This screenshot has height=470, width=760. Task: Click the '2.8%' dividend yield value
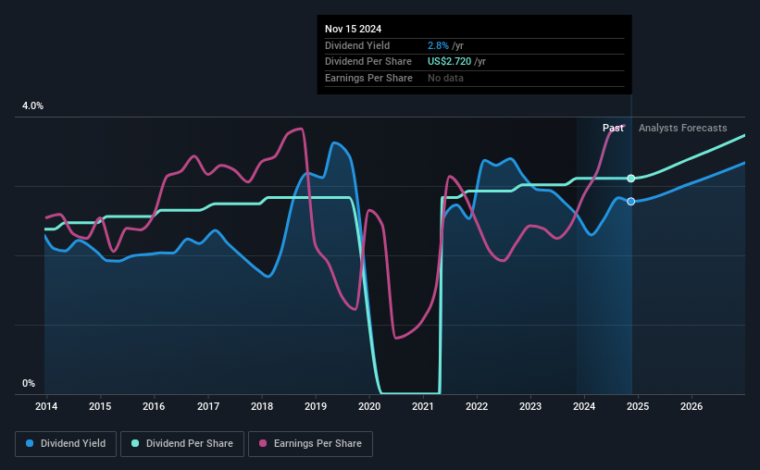coord(438,45)
